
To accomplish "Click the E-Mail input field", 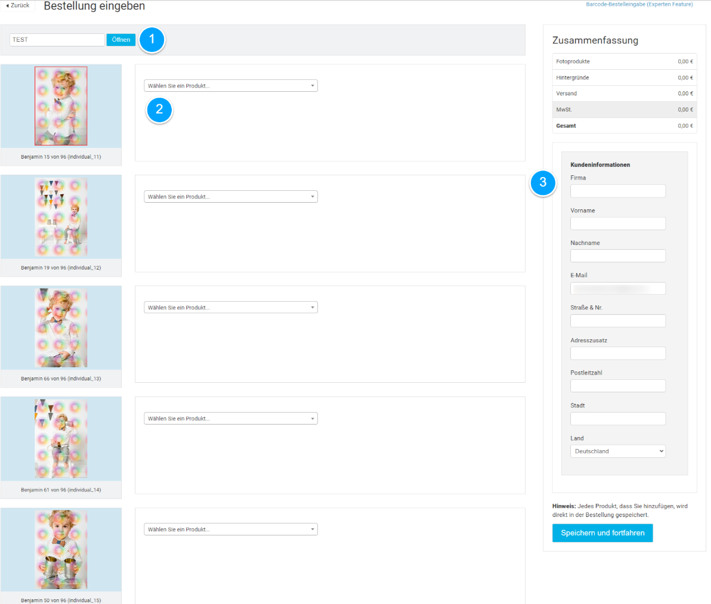I will tap(617, 288).
